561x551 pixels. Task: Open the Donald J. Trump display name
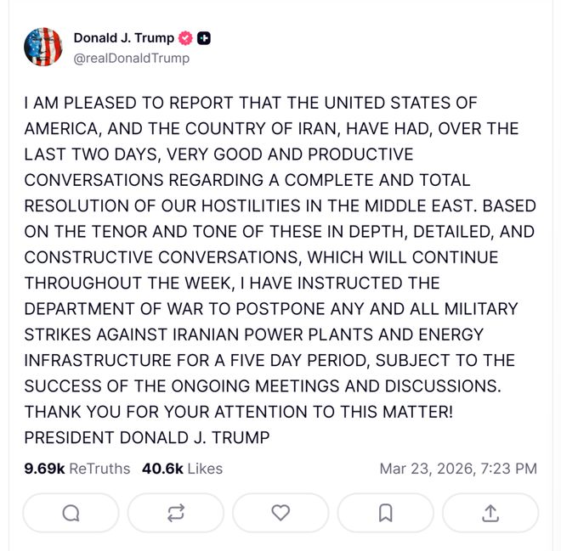123,38
